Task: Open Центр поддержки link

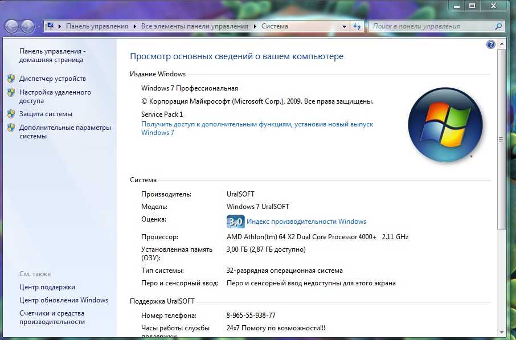Action: [47, 287]
